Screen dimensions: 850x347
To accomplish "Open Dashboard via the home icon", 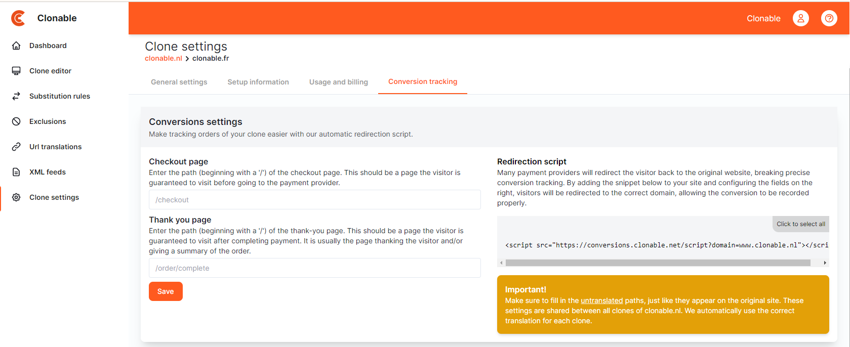I will [x=16, y=46].
